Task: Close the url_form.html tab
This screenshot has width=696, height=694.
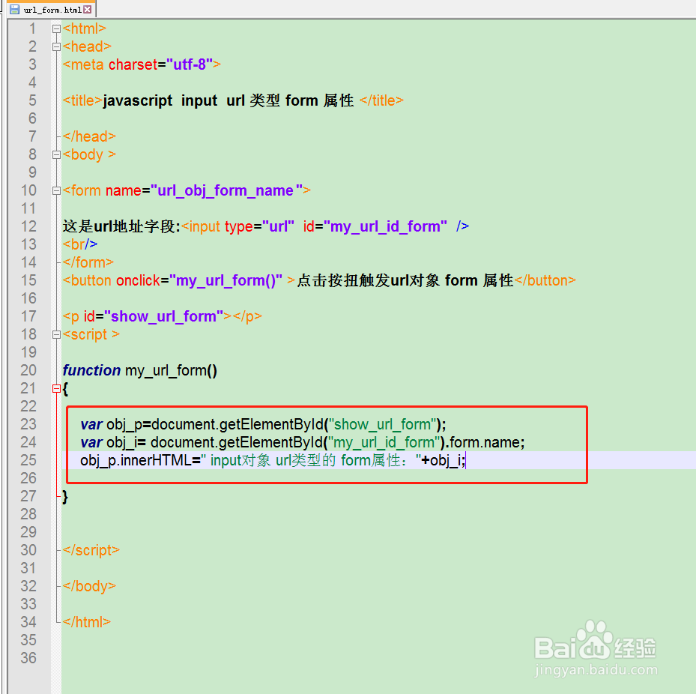Action: (x=88, y=9)
